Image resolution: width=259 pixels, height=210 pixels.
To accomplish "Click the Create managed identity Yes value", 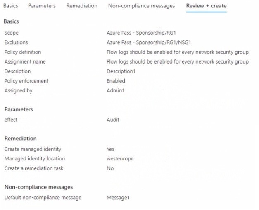I will pyautogui.click(x=110, y=149).
